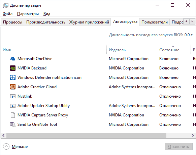
Task: Click Microsoft Corporation publisher of OneDrive
Action: pos(129,59)
